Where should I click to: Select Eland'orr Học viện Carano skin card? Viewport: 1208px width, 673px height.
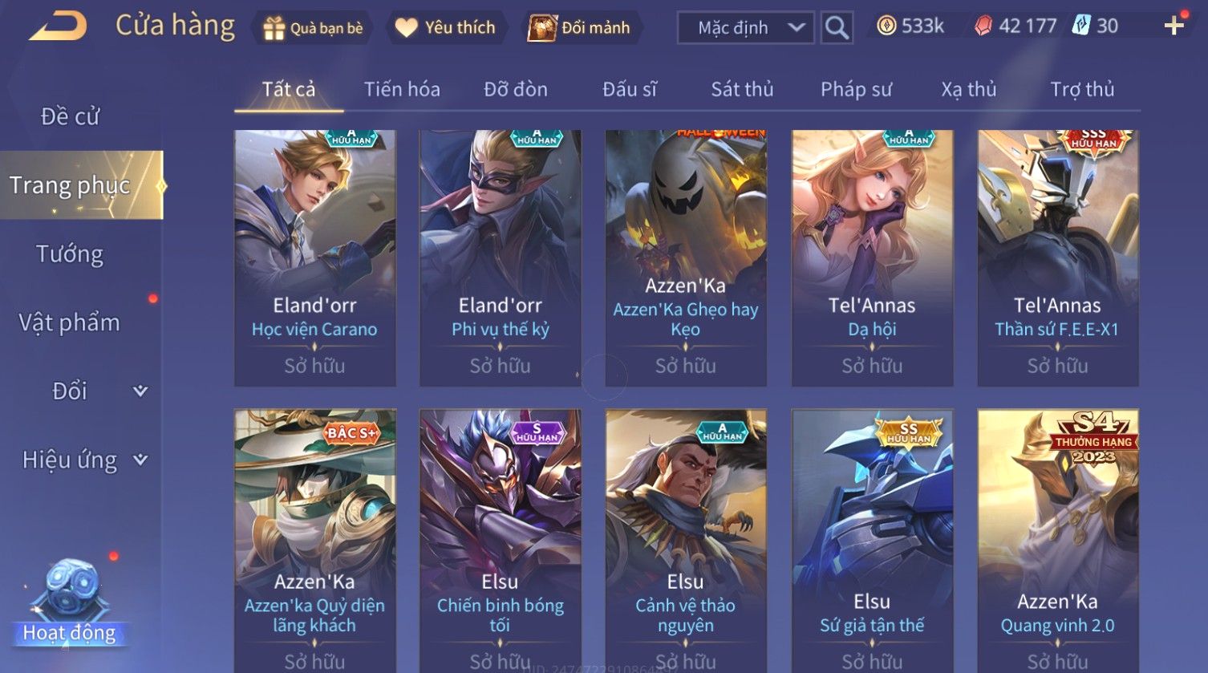point(314,258)
